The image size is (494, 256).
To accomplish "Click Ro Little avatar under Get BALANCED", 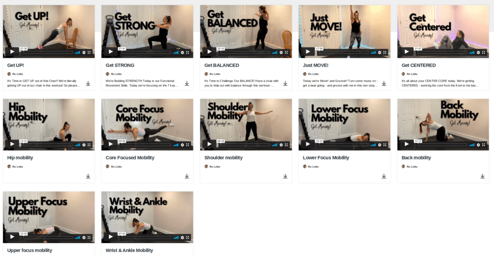I will (x=206, y=74).
